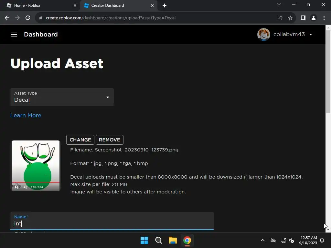Image resolution: width=331 pixels, height=248 pixels.
Task: Show hidden system tray icons
Action: (x=263, y=240)
